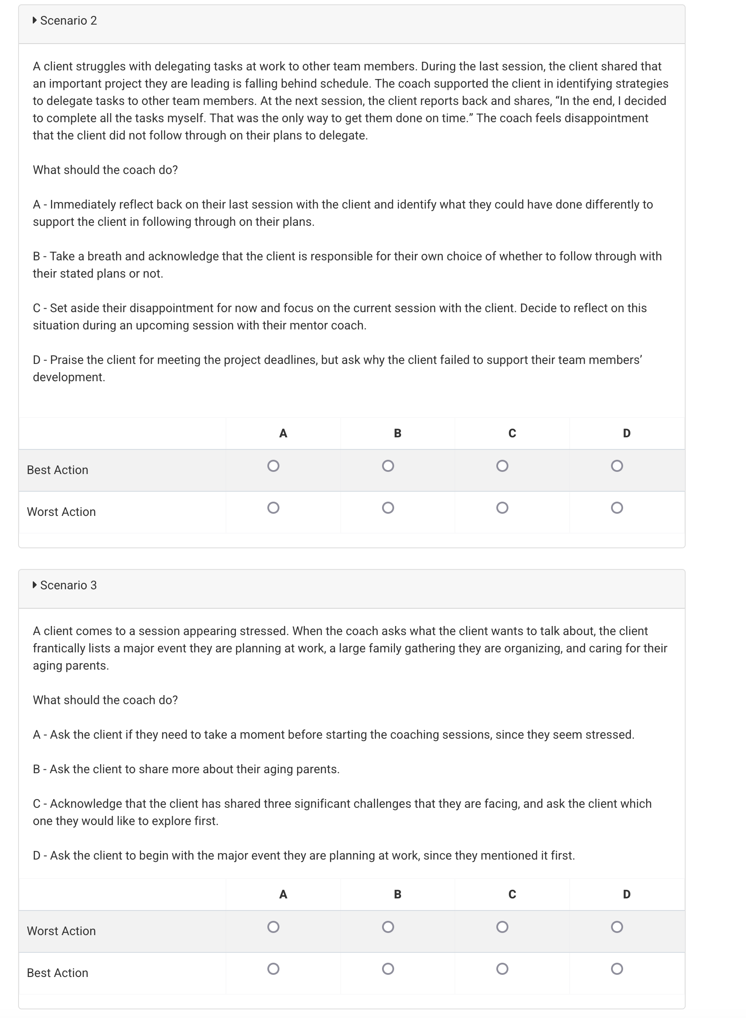Select A as Worst Action for Scenario 2
Viewport: 746px width, 1018px height.
pyautogui.click(x=273, y=508)
